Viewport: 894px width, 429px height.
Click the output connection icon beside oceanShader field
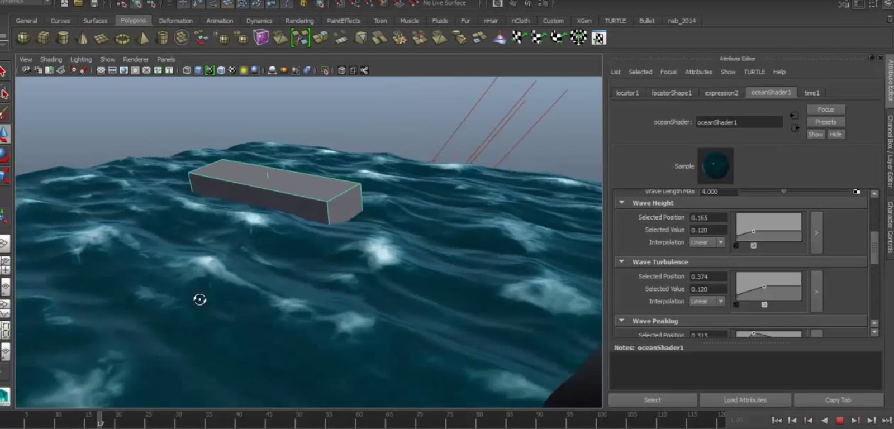tap(795, 128)
